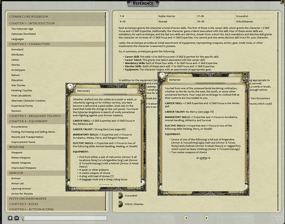Click the Noble Warrior table cell
The width and height of the screenshot is (285, 224).
pos(177,16)
